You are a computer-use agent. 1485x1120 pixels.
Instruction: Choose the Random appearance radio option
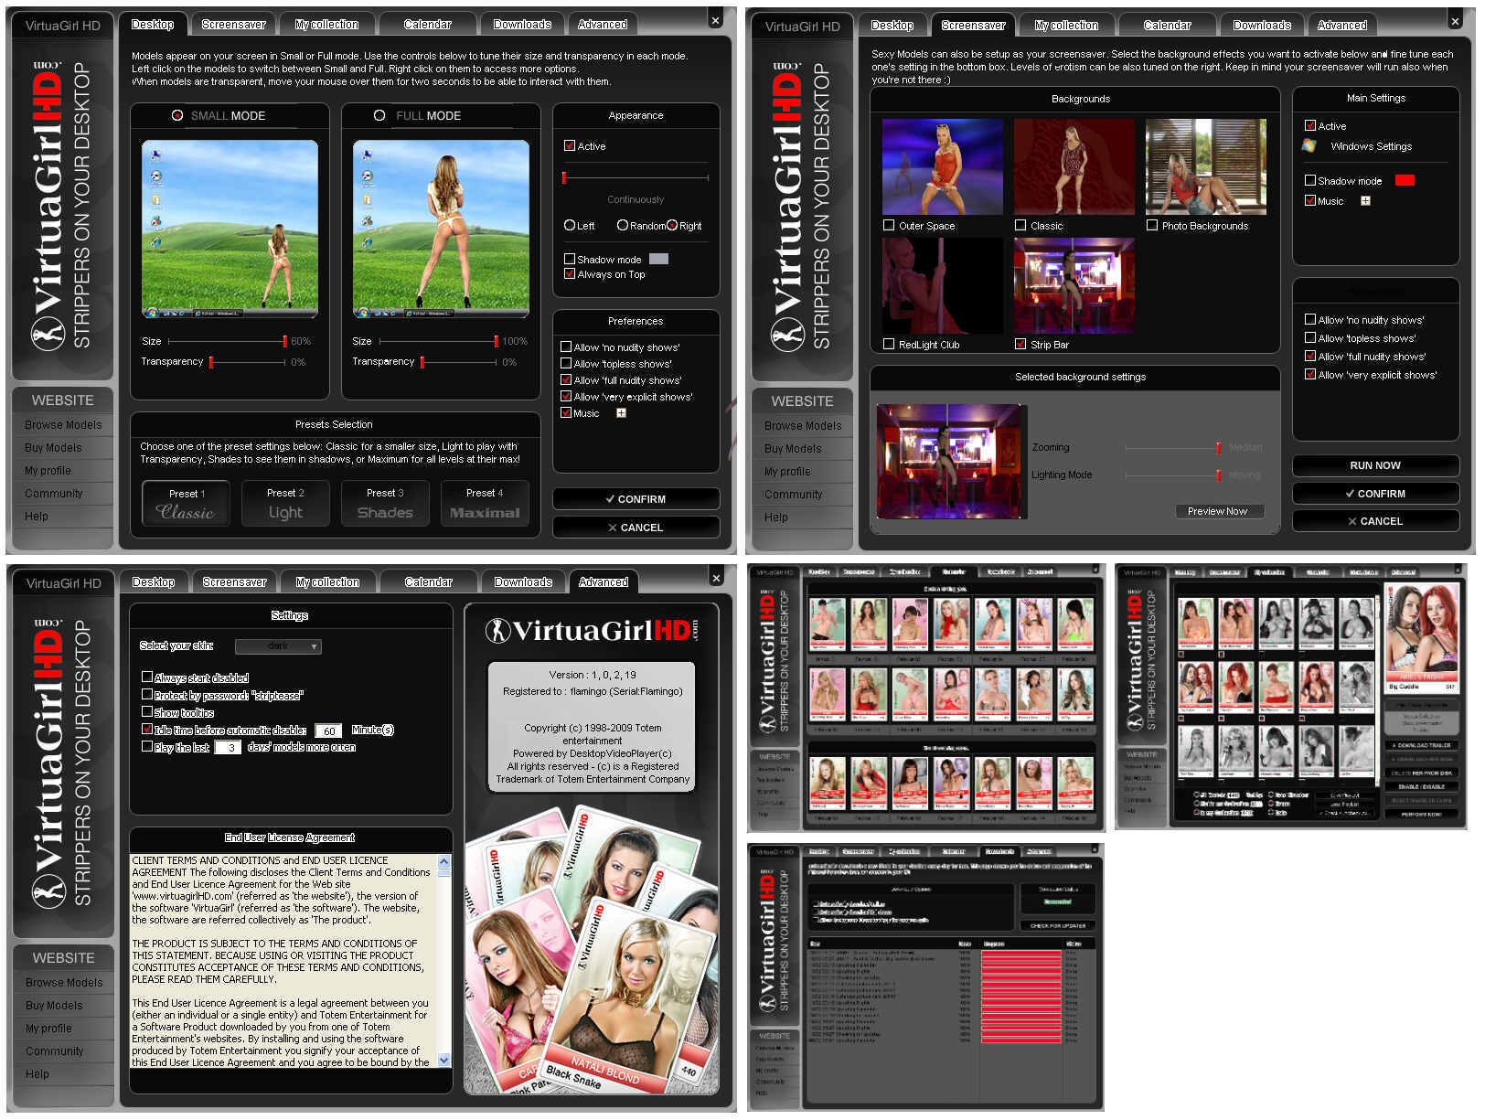623,225
